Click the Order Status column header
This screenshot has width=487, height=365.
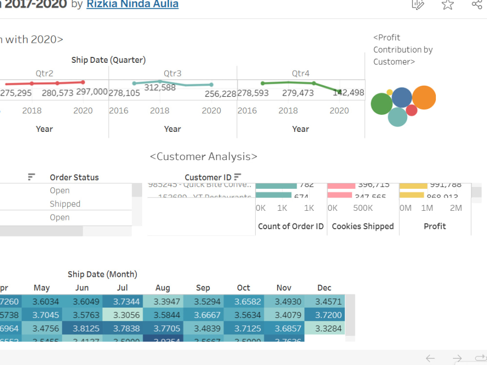tap(74, 177)
